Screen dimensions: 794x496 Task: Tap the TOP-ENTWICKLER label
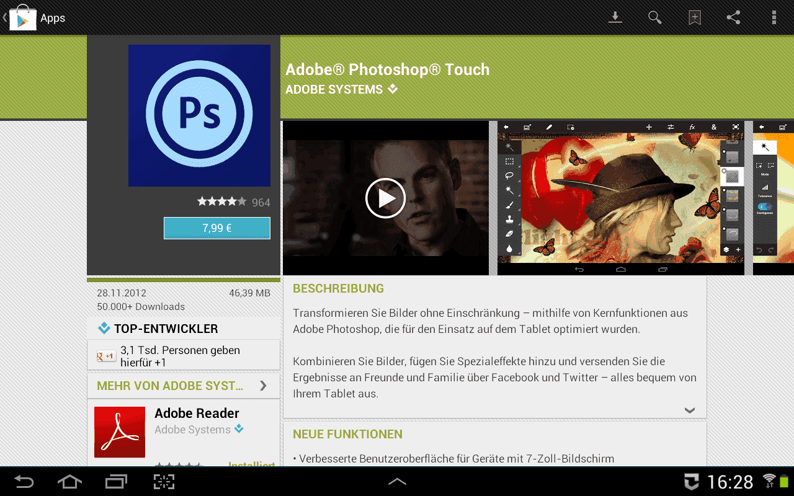pyautogui.click(x=166, y=329)
